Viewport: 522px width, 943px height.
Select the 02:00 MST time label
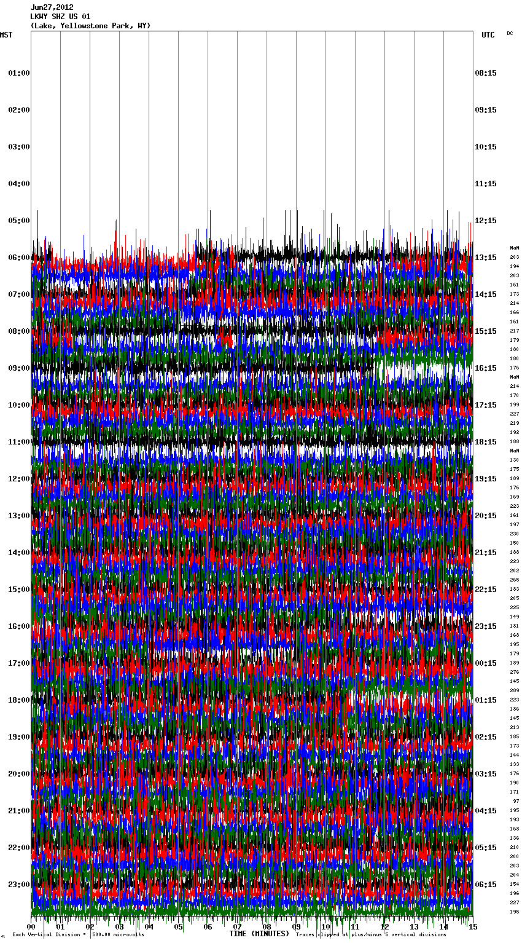click(x=19, y=110)
